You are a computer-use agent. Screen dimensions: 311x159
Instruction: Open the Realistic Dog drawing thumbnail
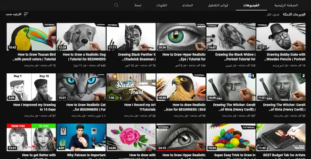tap(81, 37)
